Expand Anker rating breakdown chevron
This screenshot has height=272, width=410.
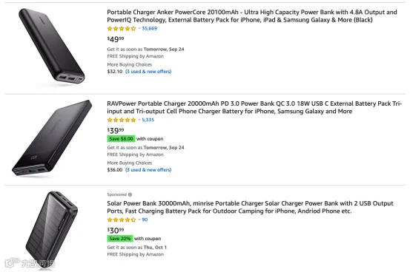[139, 28]
